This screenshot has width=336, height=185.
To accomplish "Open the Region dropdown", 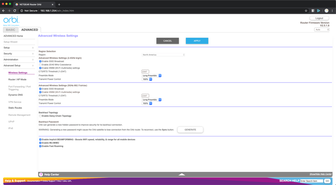I will coord(163,55).
